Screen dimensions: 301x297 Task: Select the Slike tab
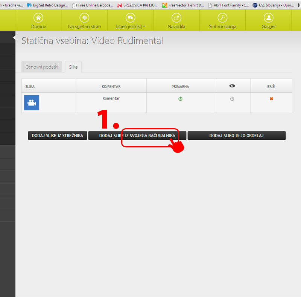(x=73, y=67)
